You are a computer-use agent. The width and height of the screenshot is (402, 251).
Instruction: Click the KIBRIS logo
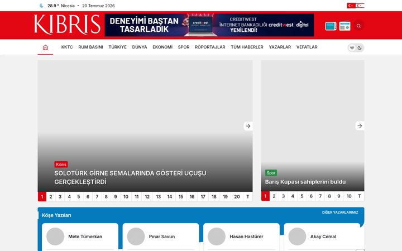pyautogui.click(x=67, y=25)
